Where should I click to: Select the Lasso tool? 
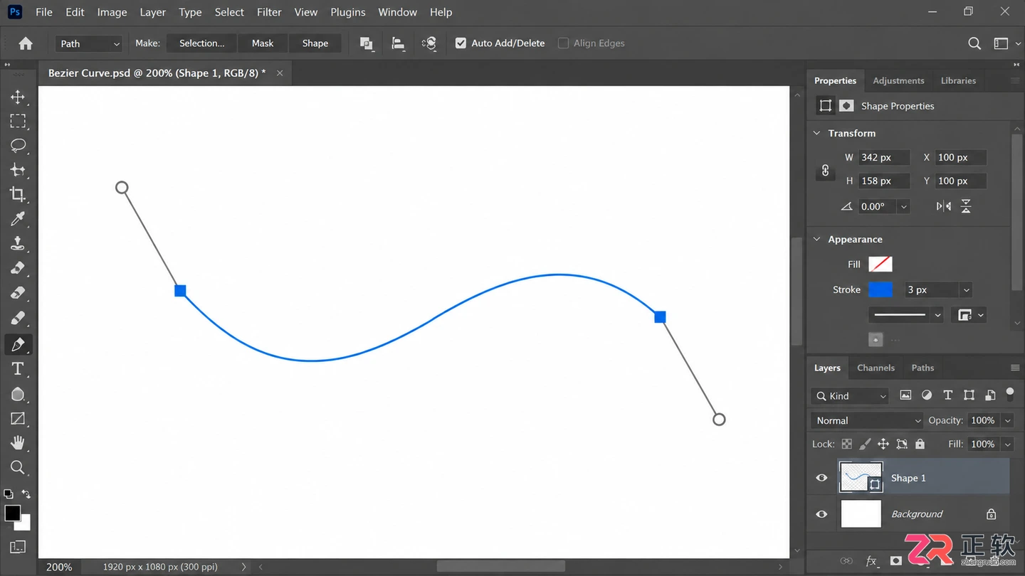click(18, 145)
